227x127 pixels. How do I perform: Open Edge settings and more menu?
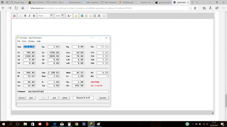tap(223, 8)
